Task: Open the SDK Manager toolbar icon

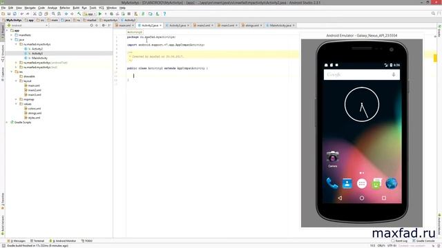Action: coord(157,14)
